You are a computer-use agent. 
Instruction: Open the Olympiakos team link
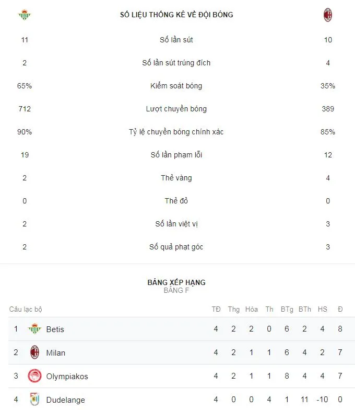(67, 377)
